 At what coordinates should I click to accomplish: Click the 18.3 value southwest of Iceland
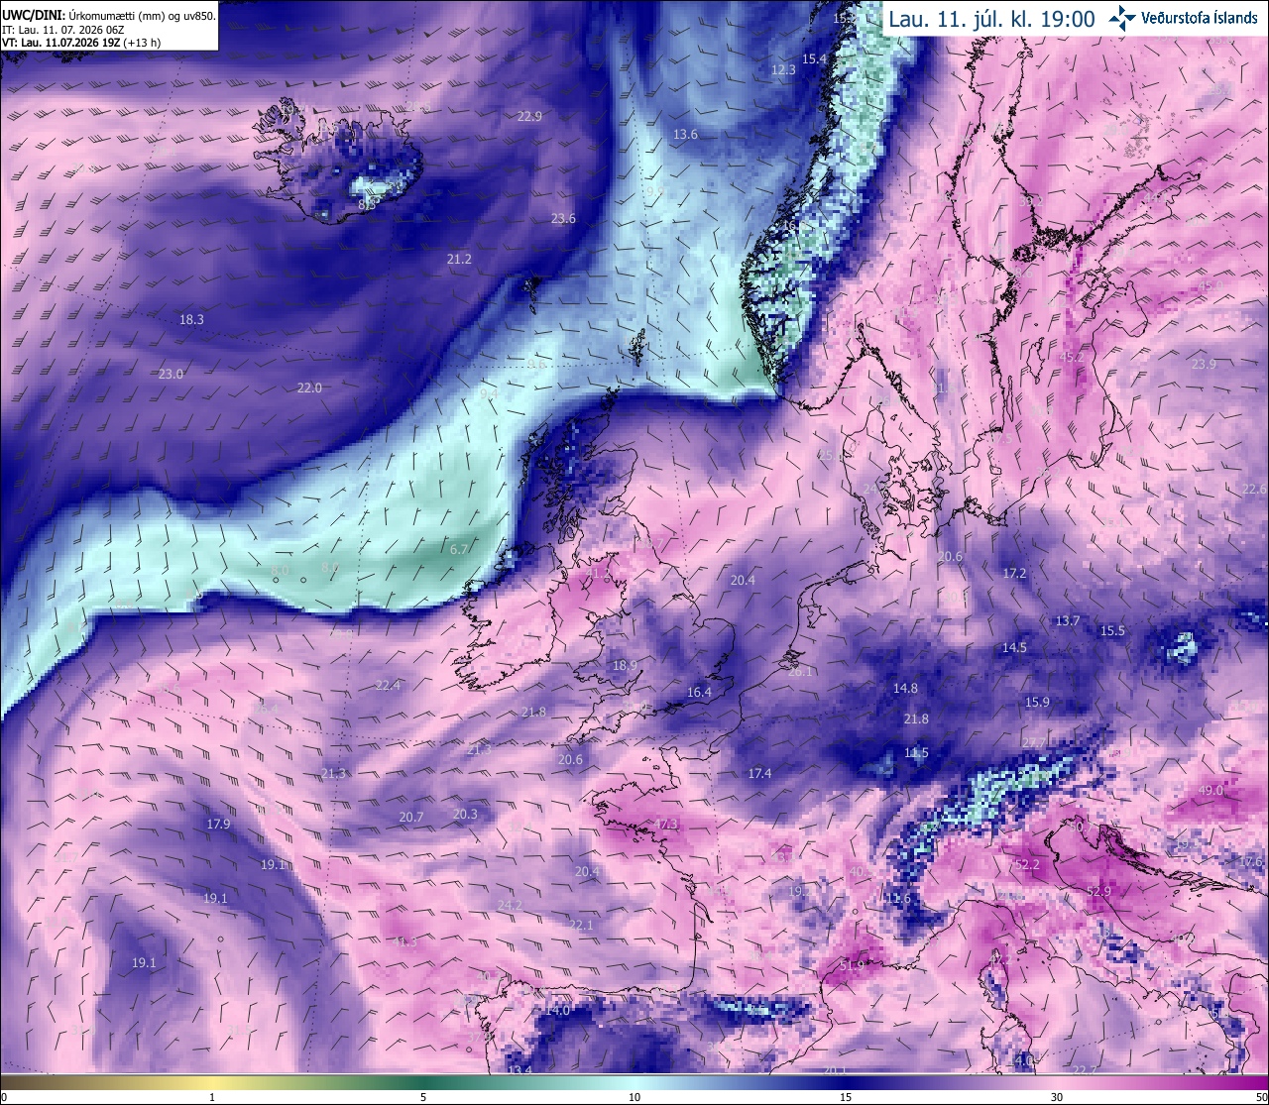point(191,320)
